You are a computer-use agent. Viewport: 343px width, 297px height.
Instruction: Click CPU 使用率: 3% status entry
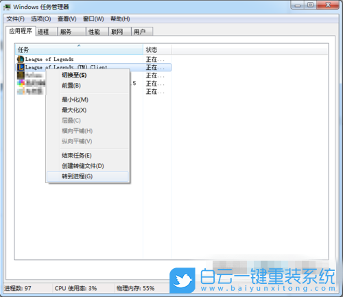tap(75, 288)
